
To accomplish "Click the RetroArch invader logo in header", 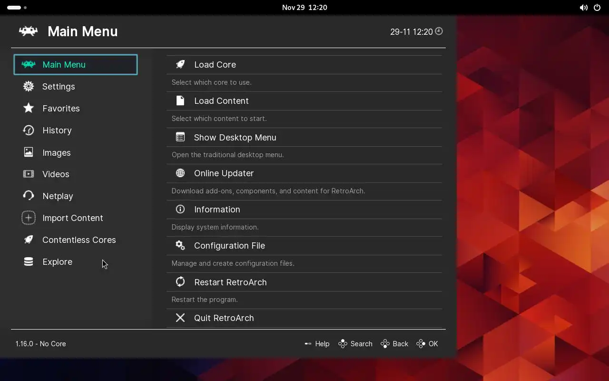I will click(x=28, y=31).
